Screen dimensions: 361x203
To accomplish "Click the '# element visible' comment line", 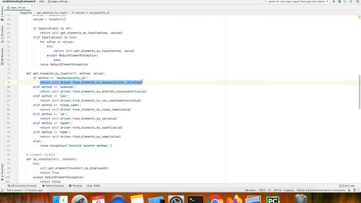I will (x=41, y=155).
